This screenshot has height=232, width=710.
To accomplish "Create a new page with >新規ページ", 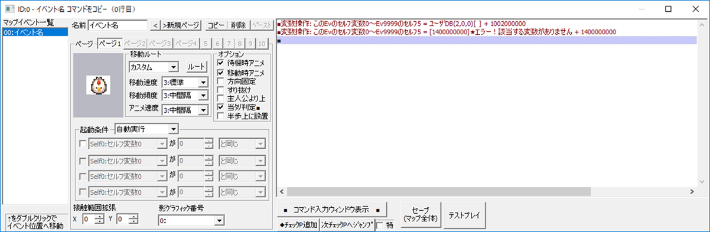I will click(x=181, y=25).
